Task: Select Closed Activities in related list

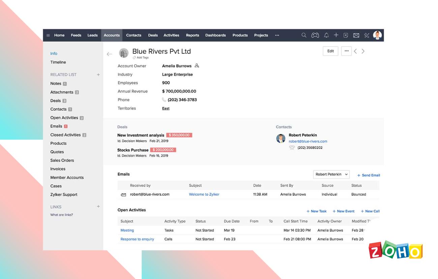Action: pos(65,135)
